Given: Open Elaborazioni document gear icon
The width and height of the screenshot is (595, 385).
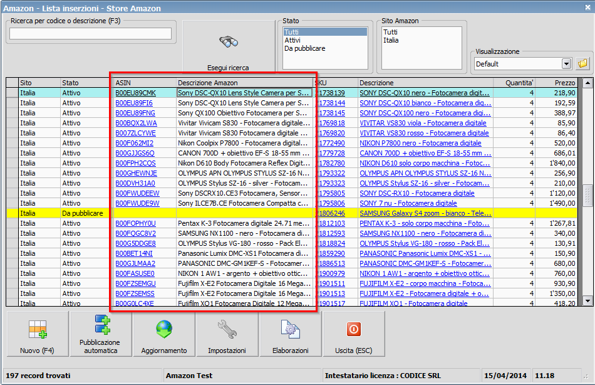Looking at the screenshot, I should point(290,329).
